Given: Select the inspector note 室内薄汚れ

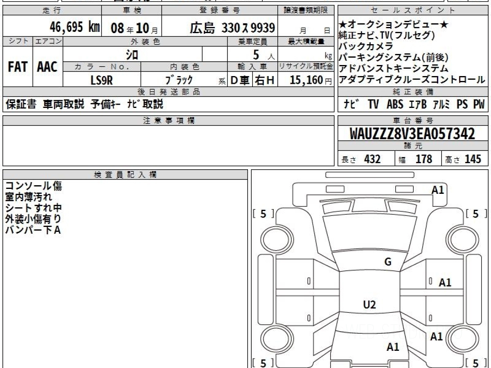Looking at the screenshot, I should tap(29, 197).
